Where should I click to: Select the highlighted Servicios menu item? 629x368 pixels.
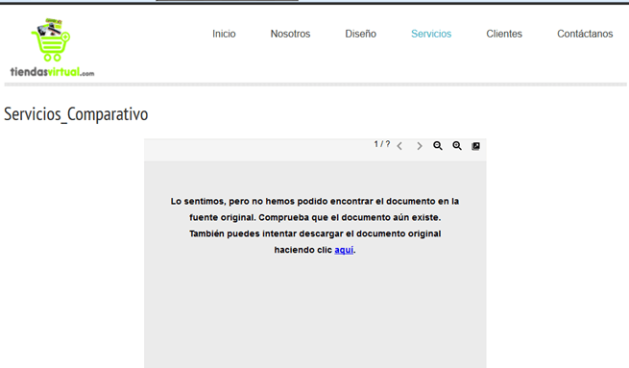pyautogui.click(x=431, y=34)
